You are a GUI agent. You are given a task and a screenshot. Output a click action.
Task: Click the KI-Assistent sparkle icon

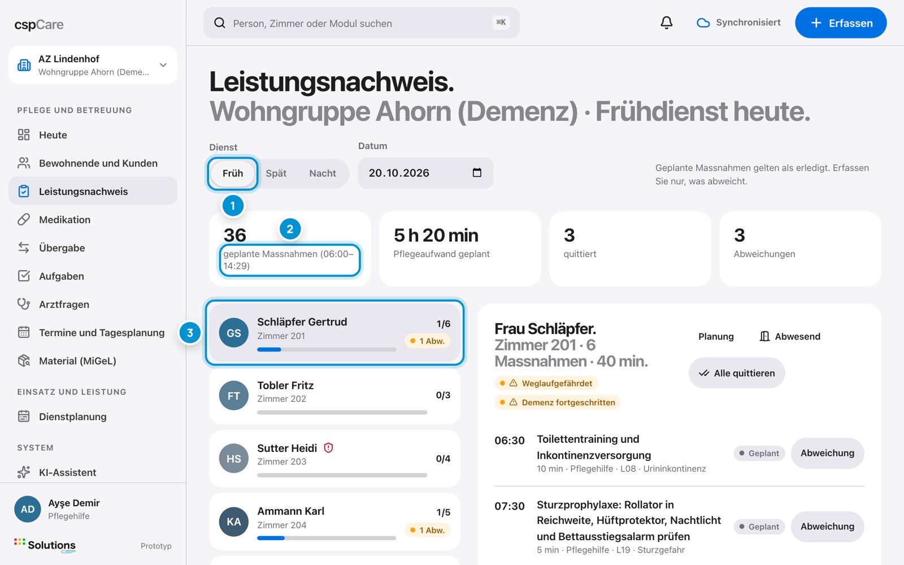pos(24,472)
